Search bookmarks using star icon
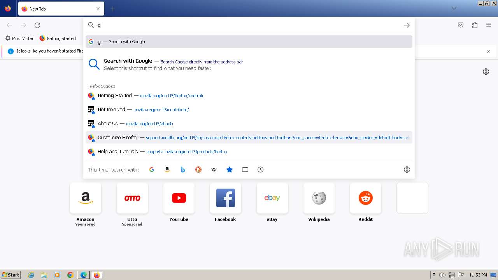 coord(230,170)
